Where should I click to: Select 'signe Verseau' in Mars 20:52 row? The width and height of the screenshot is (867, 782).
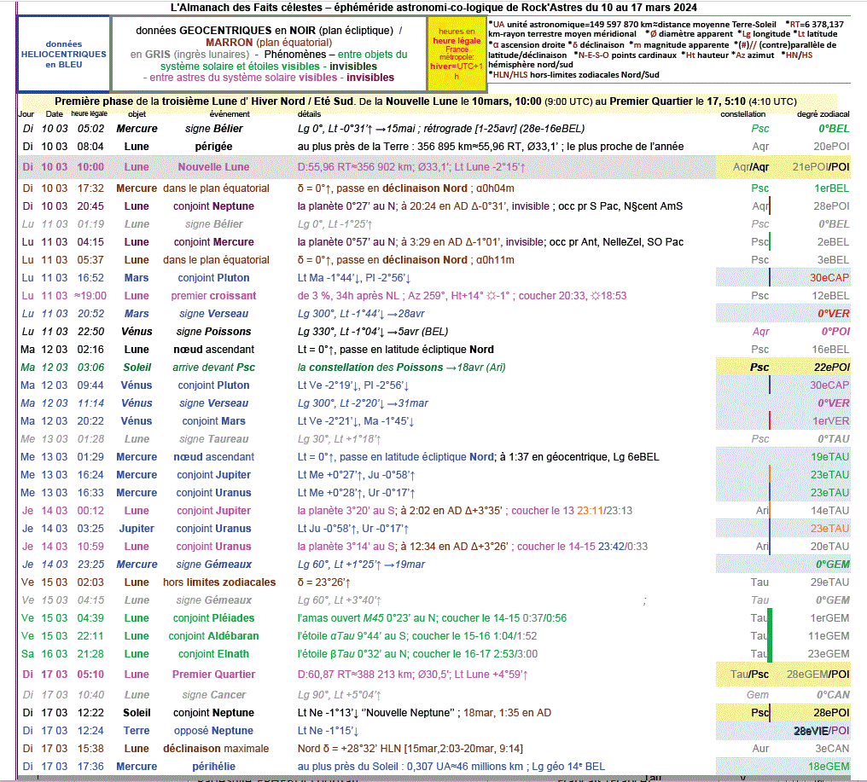tap(213, 314)
